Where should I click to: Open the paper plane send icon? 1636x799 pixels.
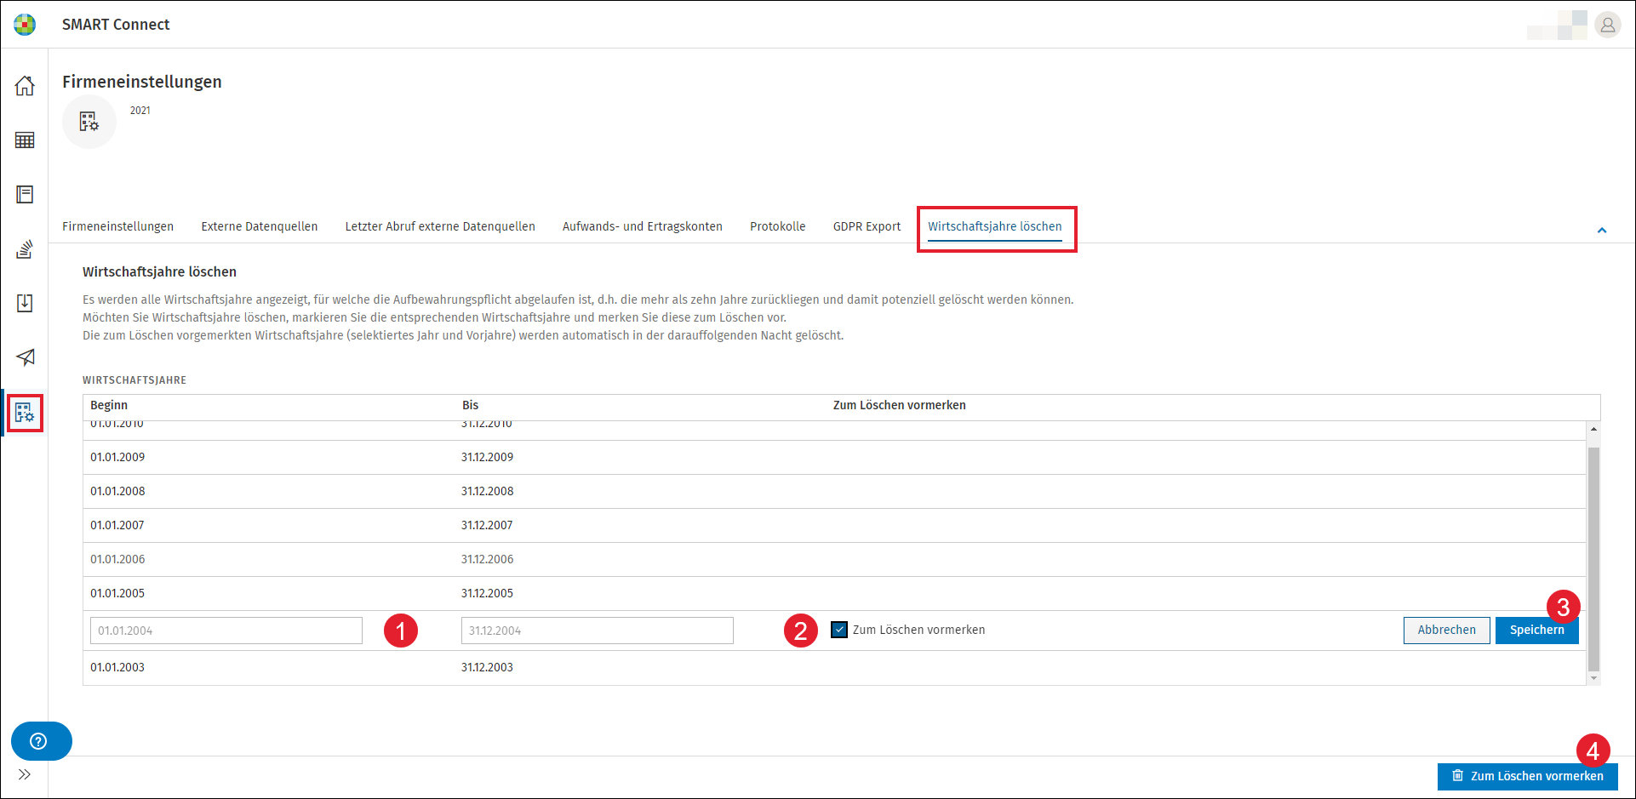pyautogui.click(x=26, y=357)
